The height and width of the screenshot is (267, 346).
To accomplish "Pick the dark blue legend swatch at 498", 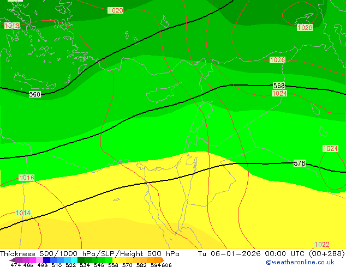I will [46, 260].
